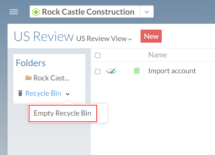Image resolution: width=215 pixels, height=155 pixels.
Task: Sort by the Name column header
Action: click(157, 55)
